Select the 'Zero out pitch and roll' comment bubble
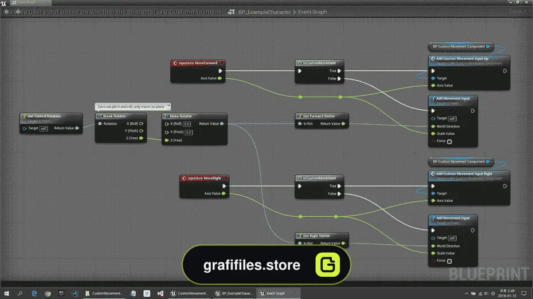 click(x=131, y=107)
